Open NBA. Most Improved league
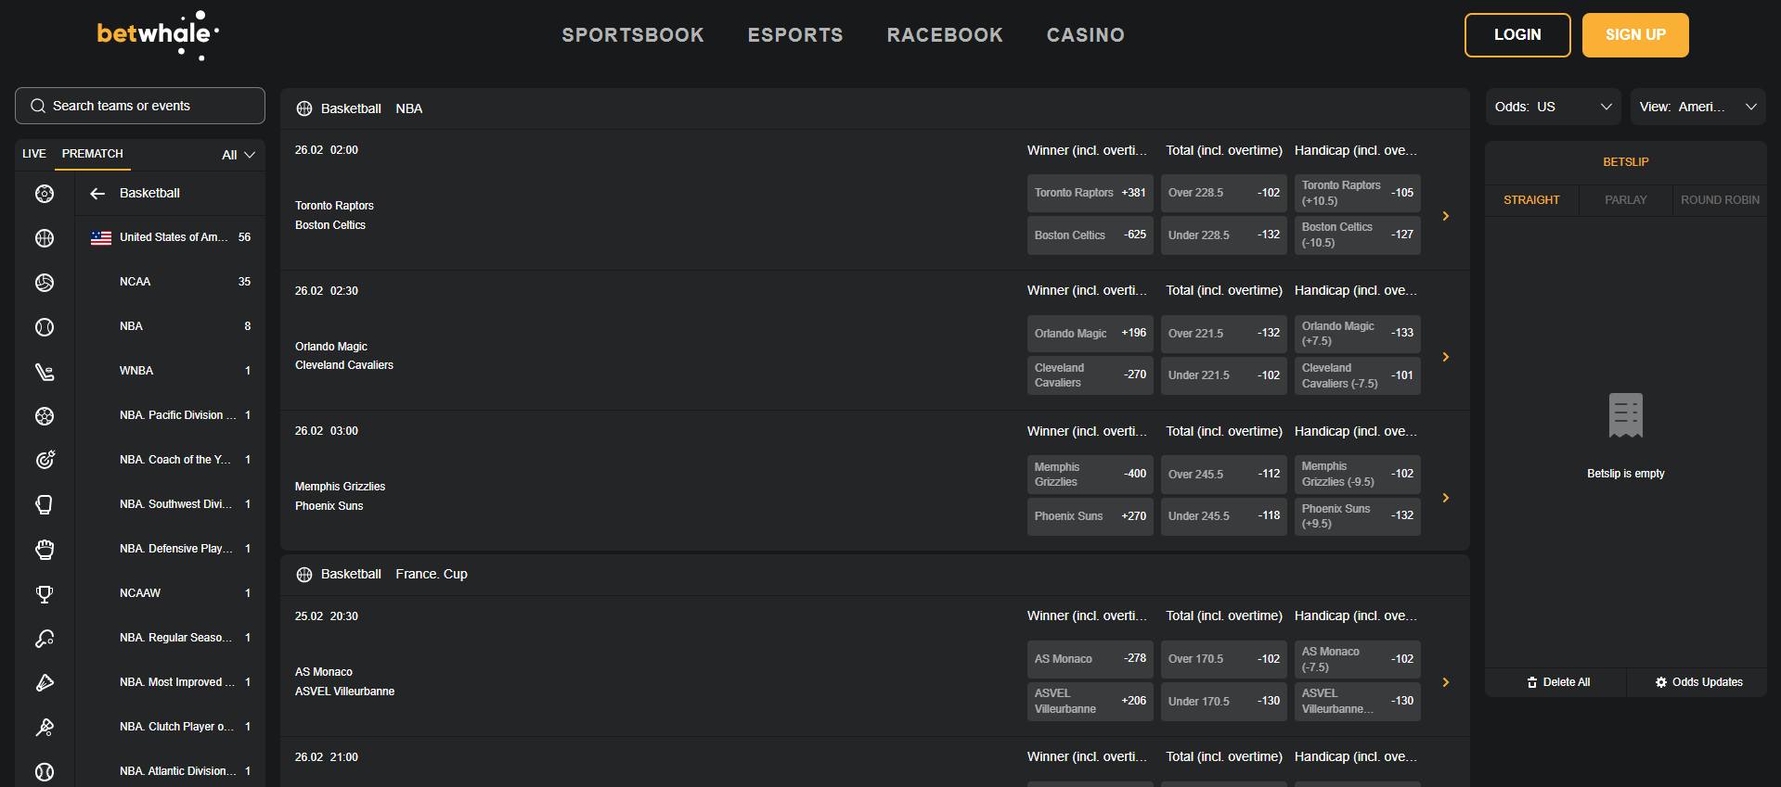This screenshot has width=1781, height=787. pyautogui.click(x=171, y=682)
